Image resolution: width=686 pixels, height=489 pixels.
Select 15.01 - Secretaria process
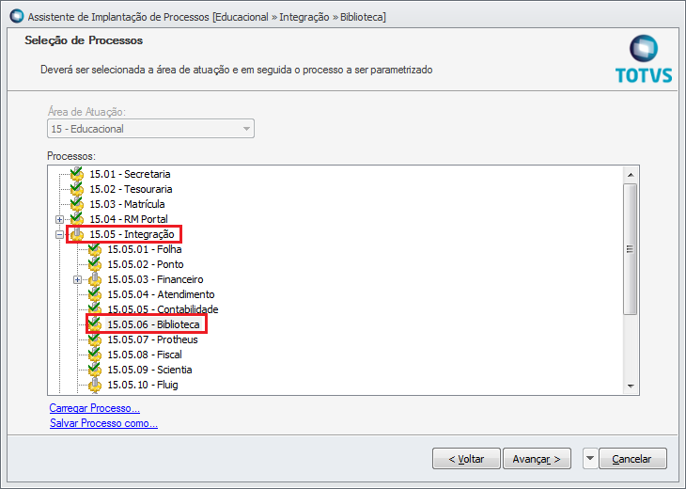pos(130,174)
